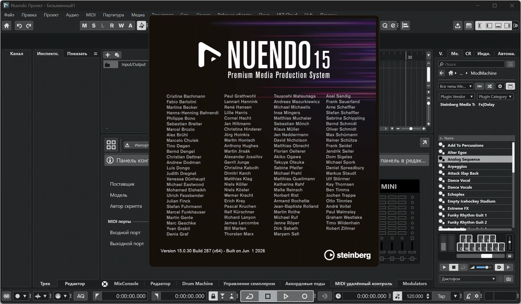Toggle the right zone visibility

(x=508, y=26)
